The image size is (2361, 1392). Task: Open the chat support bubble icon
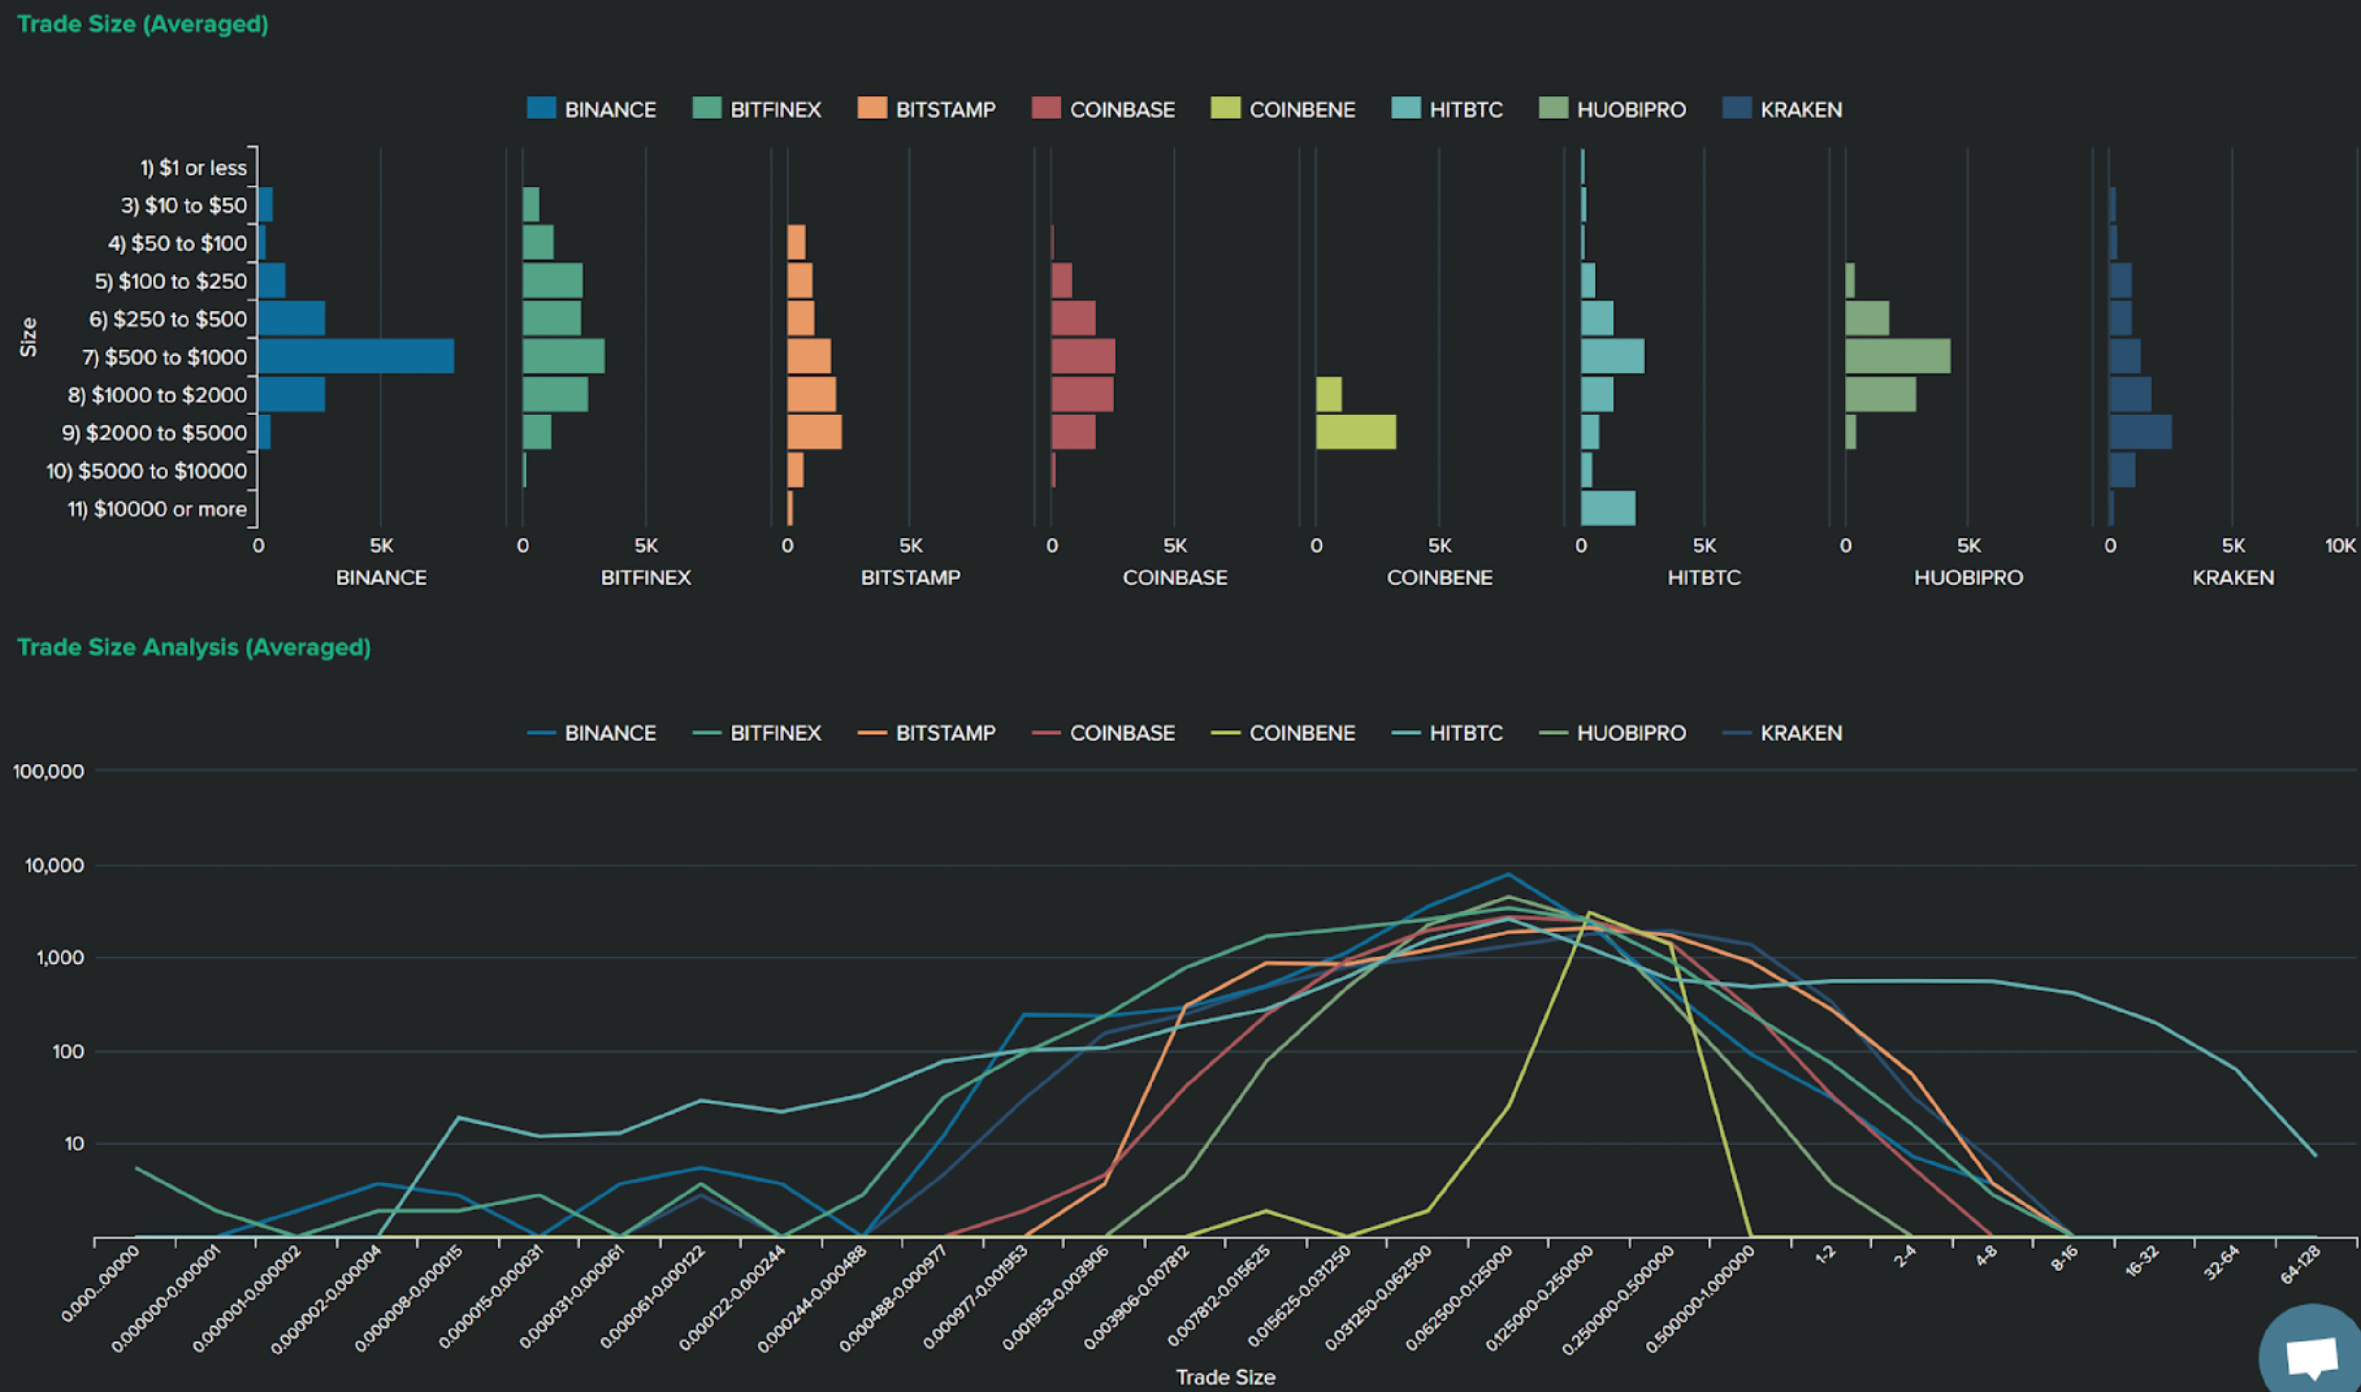click(2311, 1355)
